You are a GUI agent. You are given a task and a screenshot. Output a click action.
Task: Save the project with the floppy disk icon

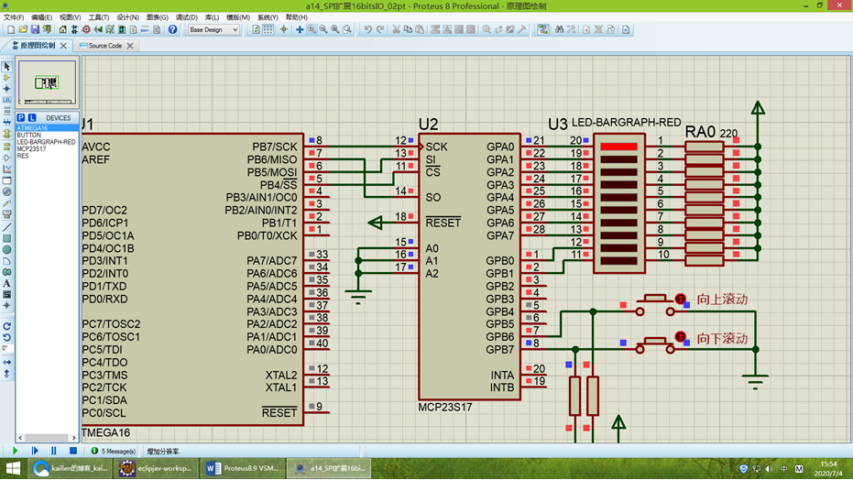pyautogui.click(x=35, y=30)
